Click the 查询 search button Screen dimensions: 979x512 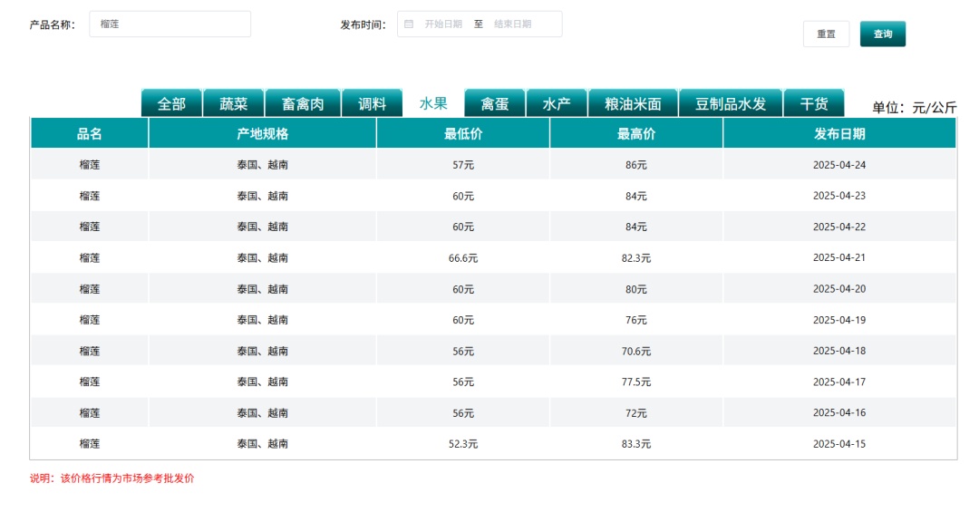click(x=882, y=34)
